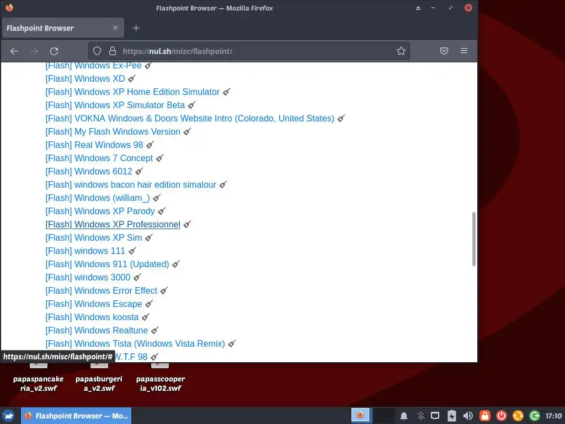Open windows 111 link
565x424 pixels.
point(86,251)
